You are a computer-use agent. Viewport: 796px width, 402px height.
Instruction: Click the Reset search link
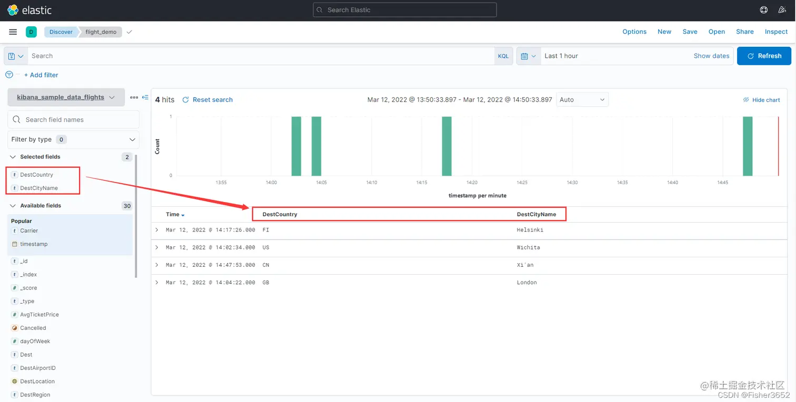213,99
